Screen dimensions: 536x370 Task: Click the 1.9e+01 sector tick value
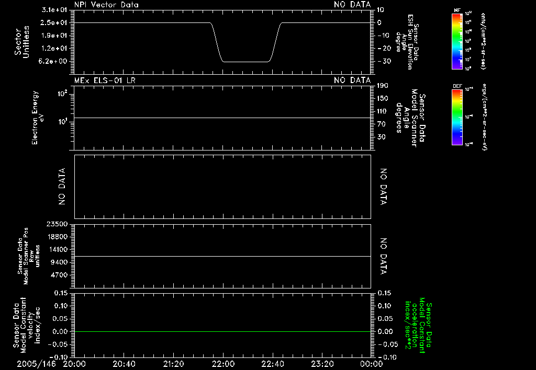(54, 36)
